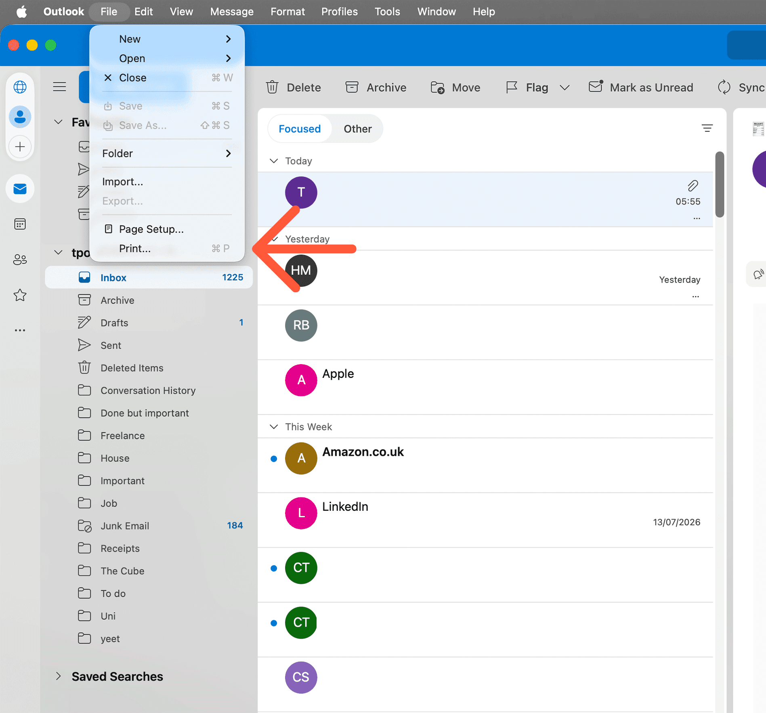Click the RB sender avatar
The height and width of the screenshot is (713, 766).
[x=301, y=325]
